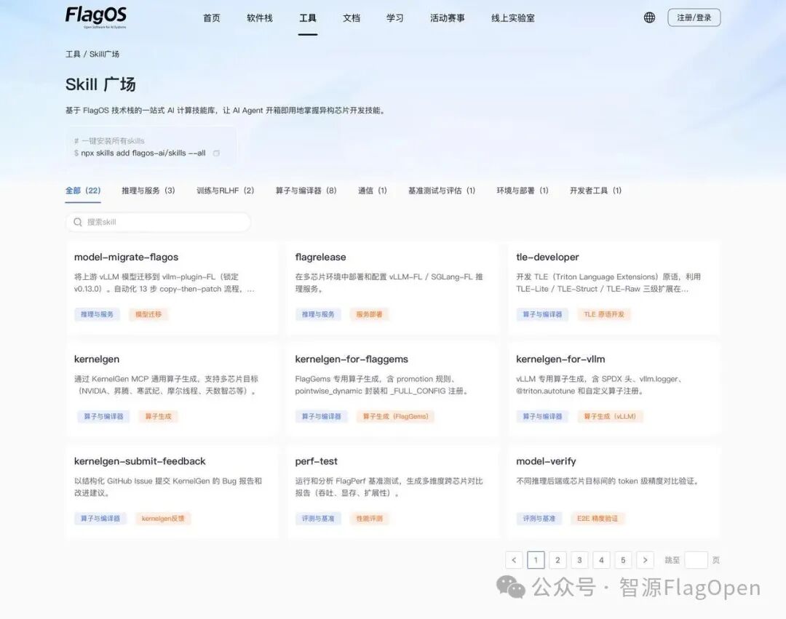Click the FlagOS logo
The image size is (786, 619).
pos(96,17)
